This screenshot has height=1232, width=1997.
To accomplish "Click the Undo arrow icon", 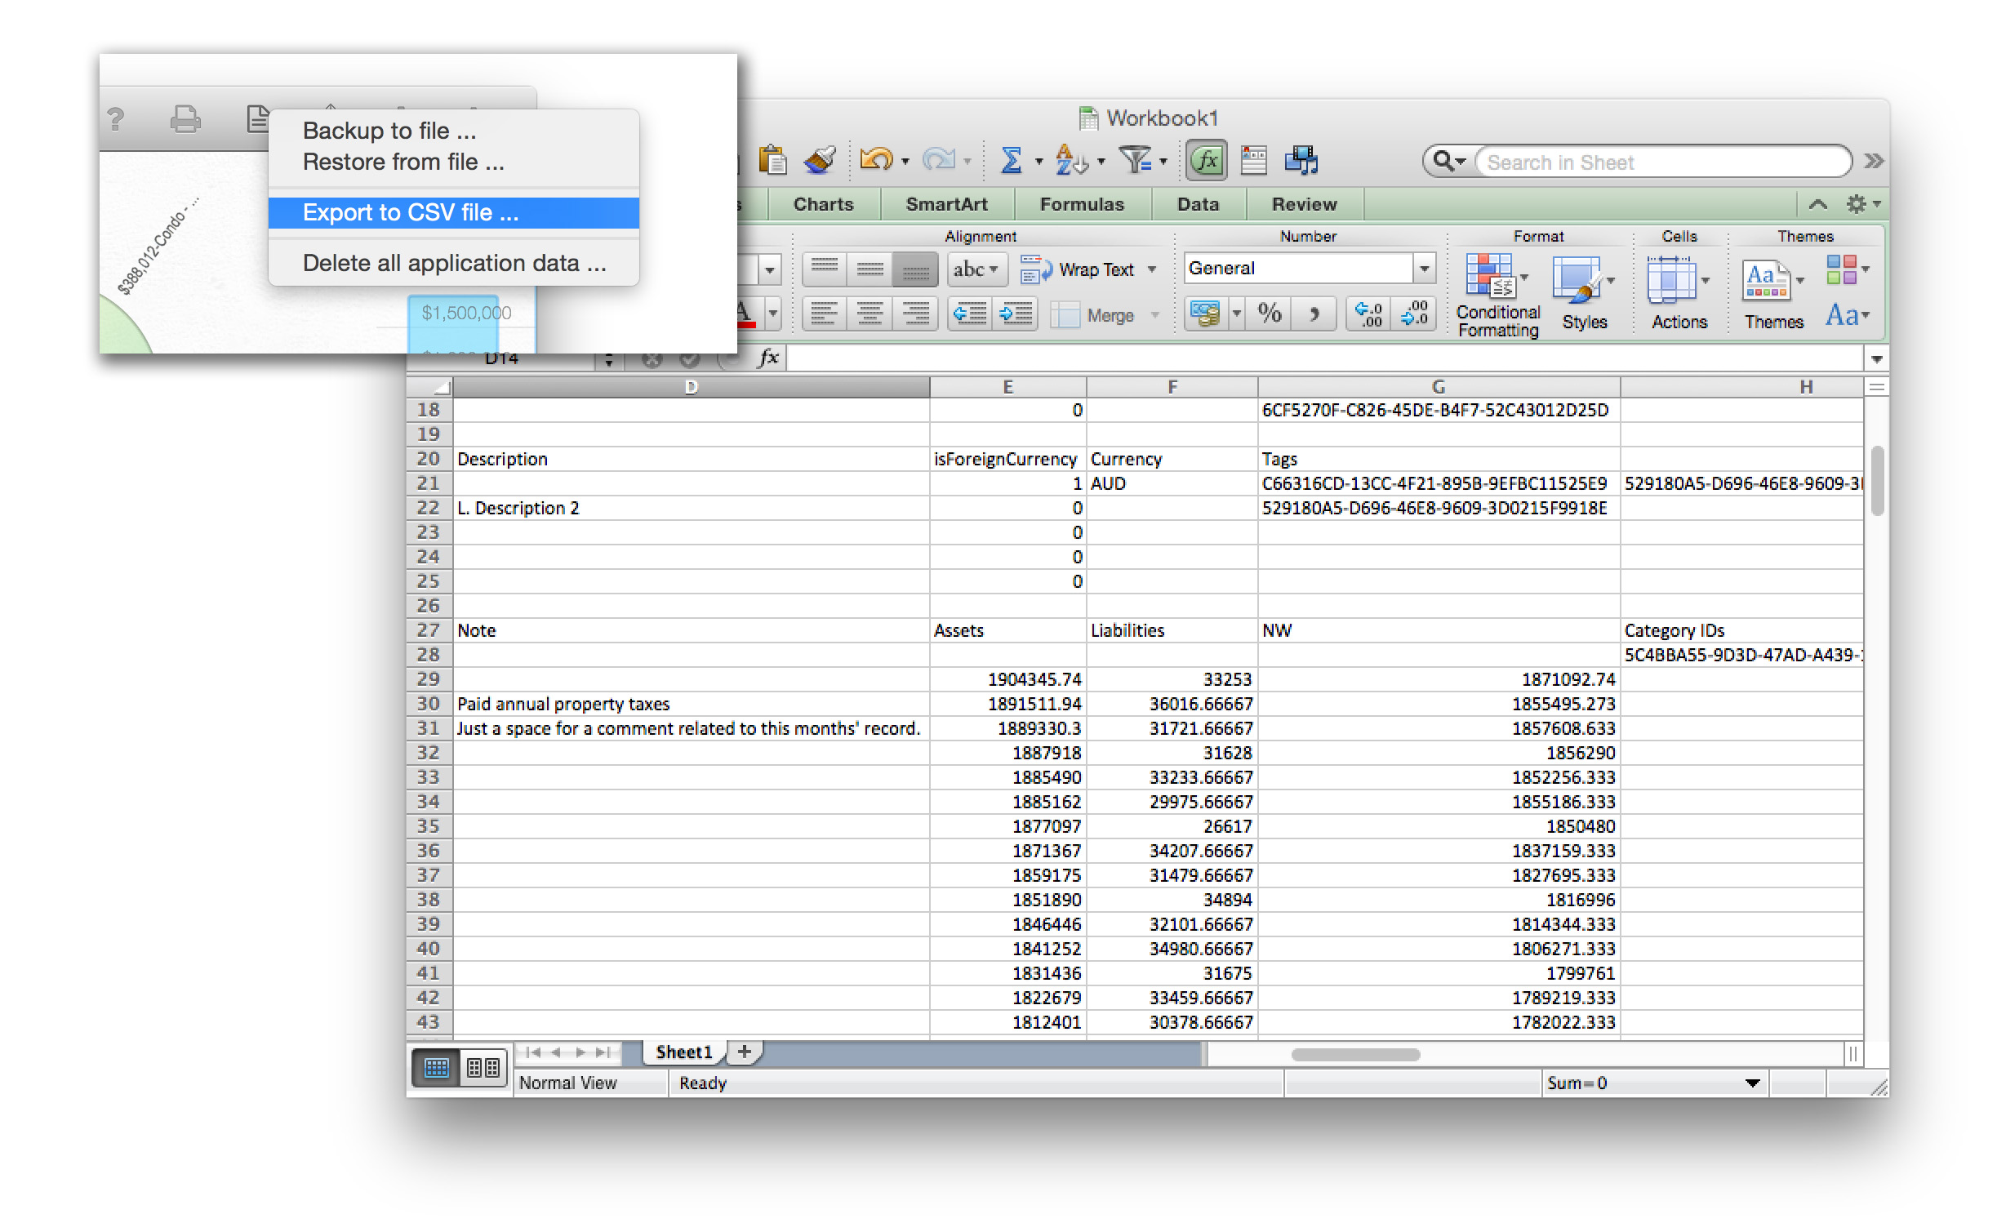I will tap(875, 160).
